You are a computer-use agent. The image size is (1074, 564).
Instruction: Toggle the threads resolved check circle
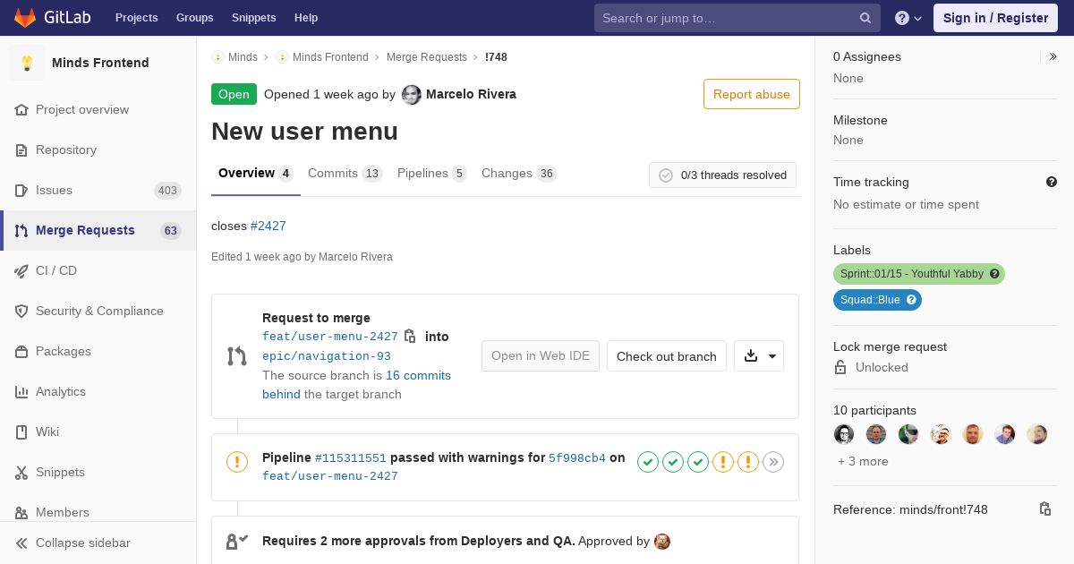[x=666, y=175]
